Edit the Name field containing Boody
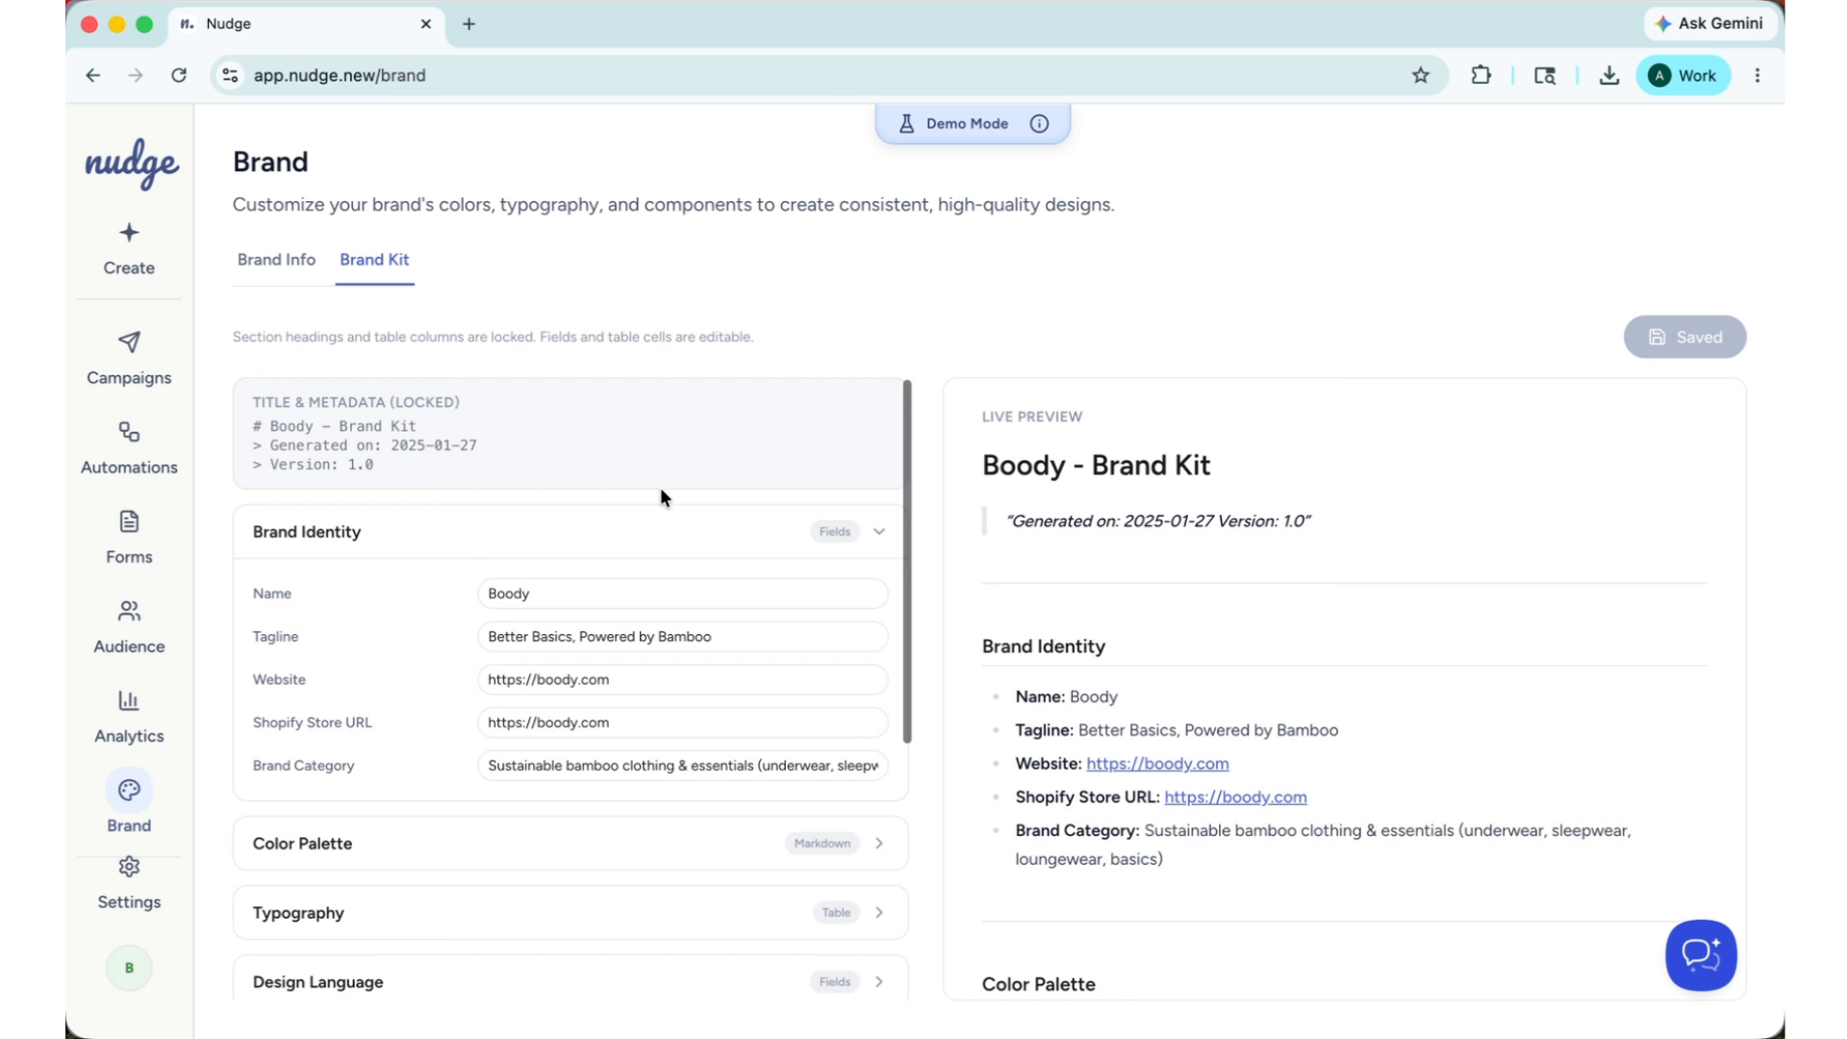The width and height of the screenshot is (1847, 1039). coord(682,594)
